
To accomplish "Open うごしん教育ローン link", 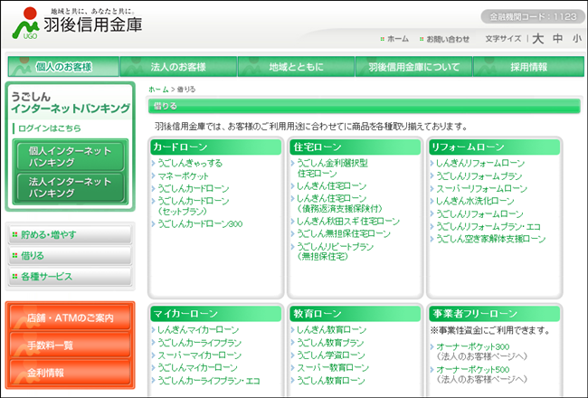I will (331, 381).
